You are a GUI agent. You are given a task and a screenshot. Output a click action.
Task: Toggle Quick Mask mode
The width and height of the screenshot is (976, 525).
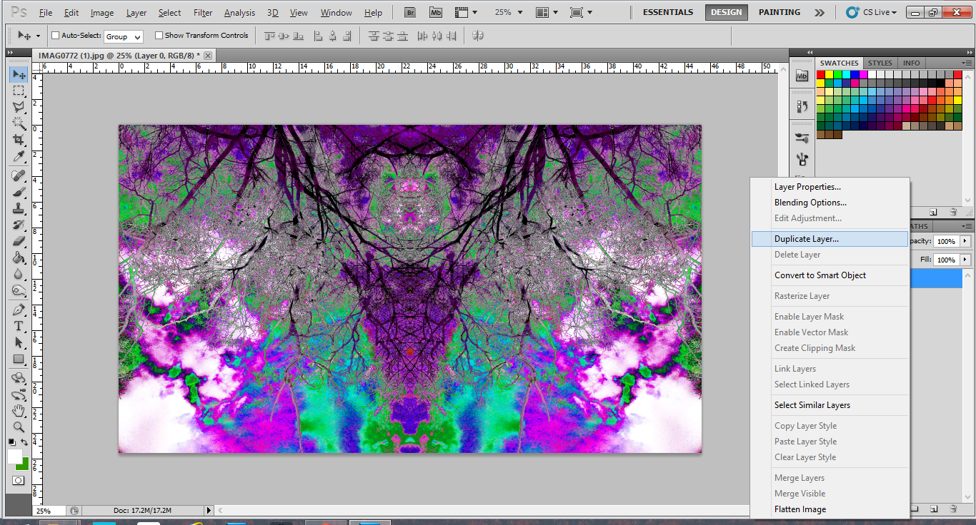(19, 480)
